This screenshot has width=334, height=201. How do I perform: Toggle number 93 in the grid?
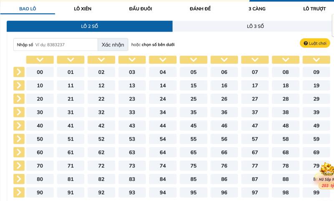[132, 193]
